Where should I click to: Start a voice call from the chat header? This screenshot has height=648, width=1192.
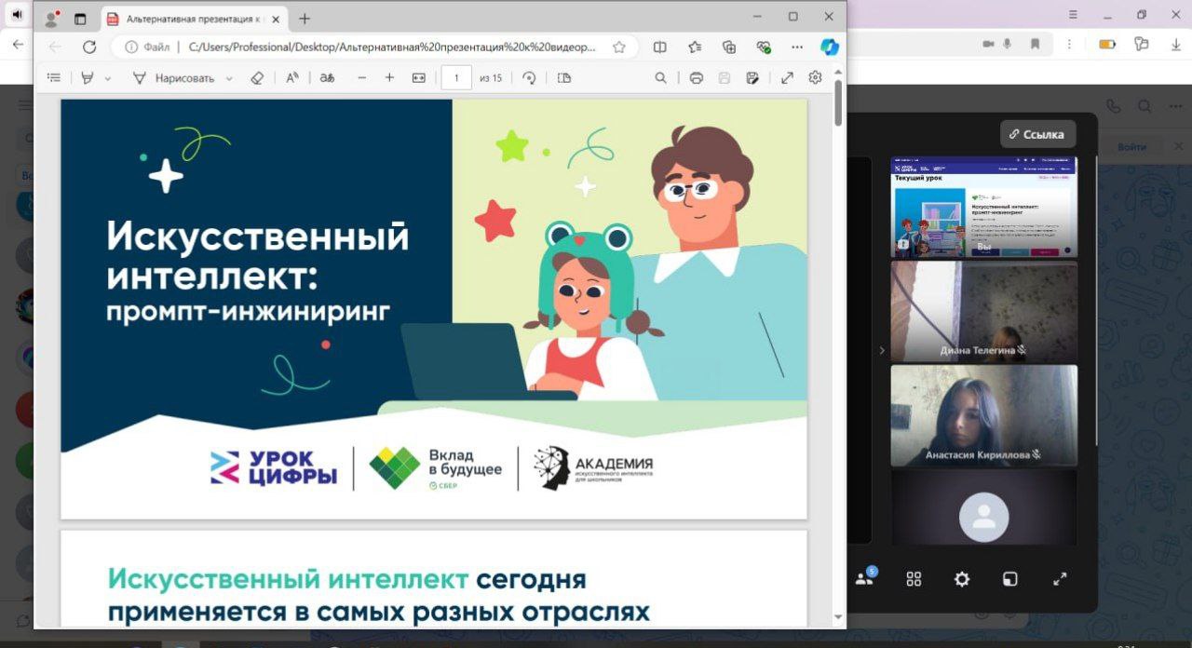coord(1112,106)
